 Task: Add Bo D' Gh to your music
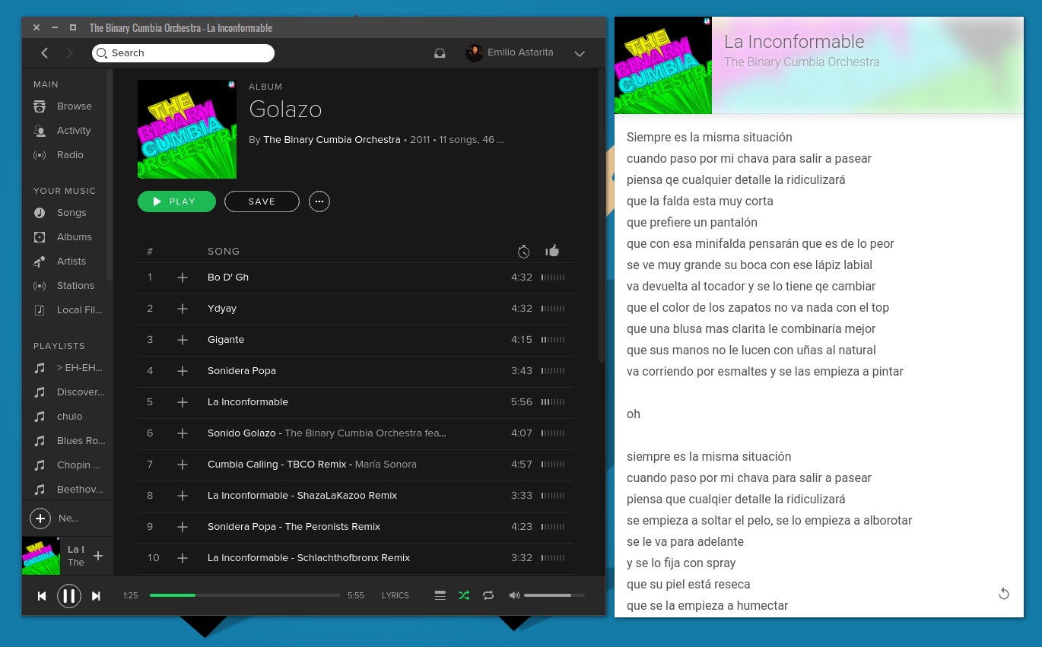183,278
